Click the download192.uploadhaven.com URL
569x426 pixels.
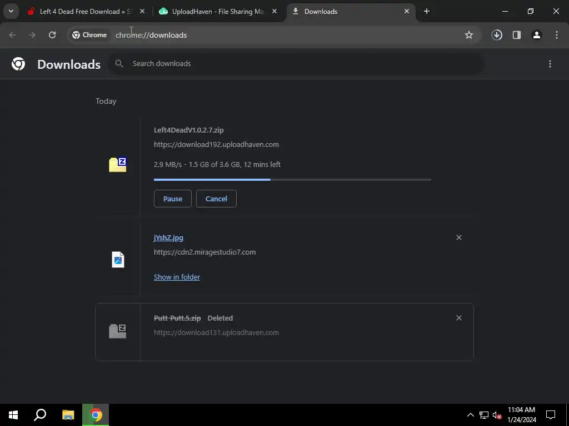(x=216, y=144)
